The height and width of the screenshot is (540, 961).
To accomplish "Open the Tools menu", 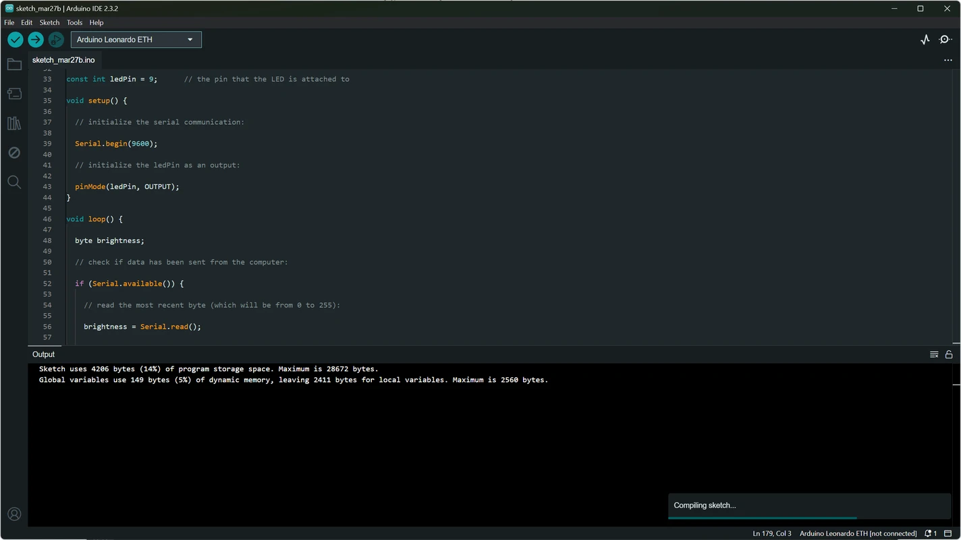I will click(x=74, y=22).
